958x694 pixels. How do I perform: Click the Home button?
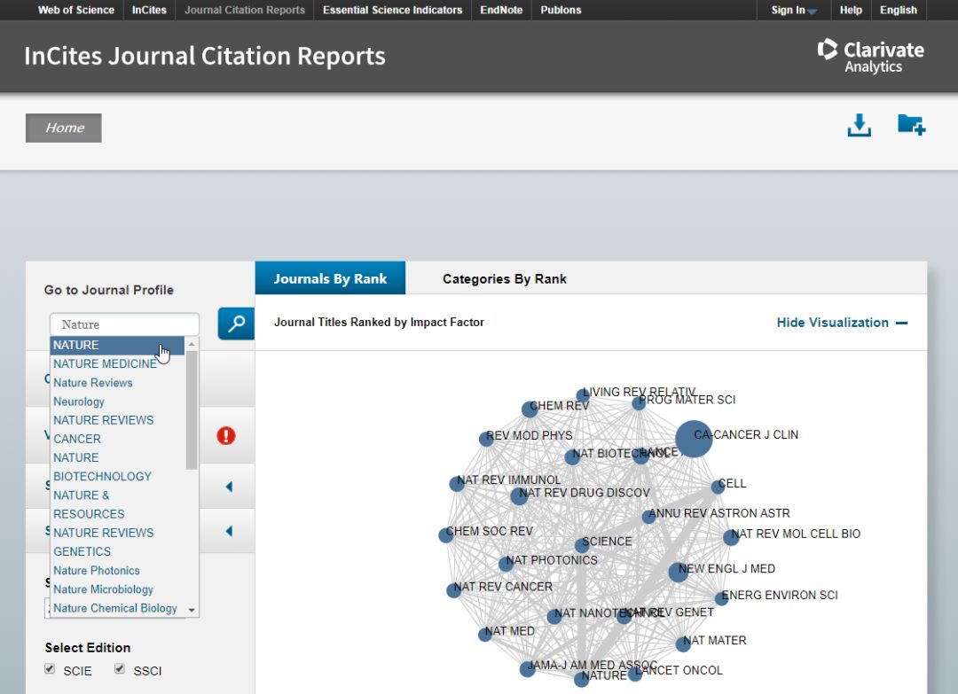click(64, 128)
